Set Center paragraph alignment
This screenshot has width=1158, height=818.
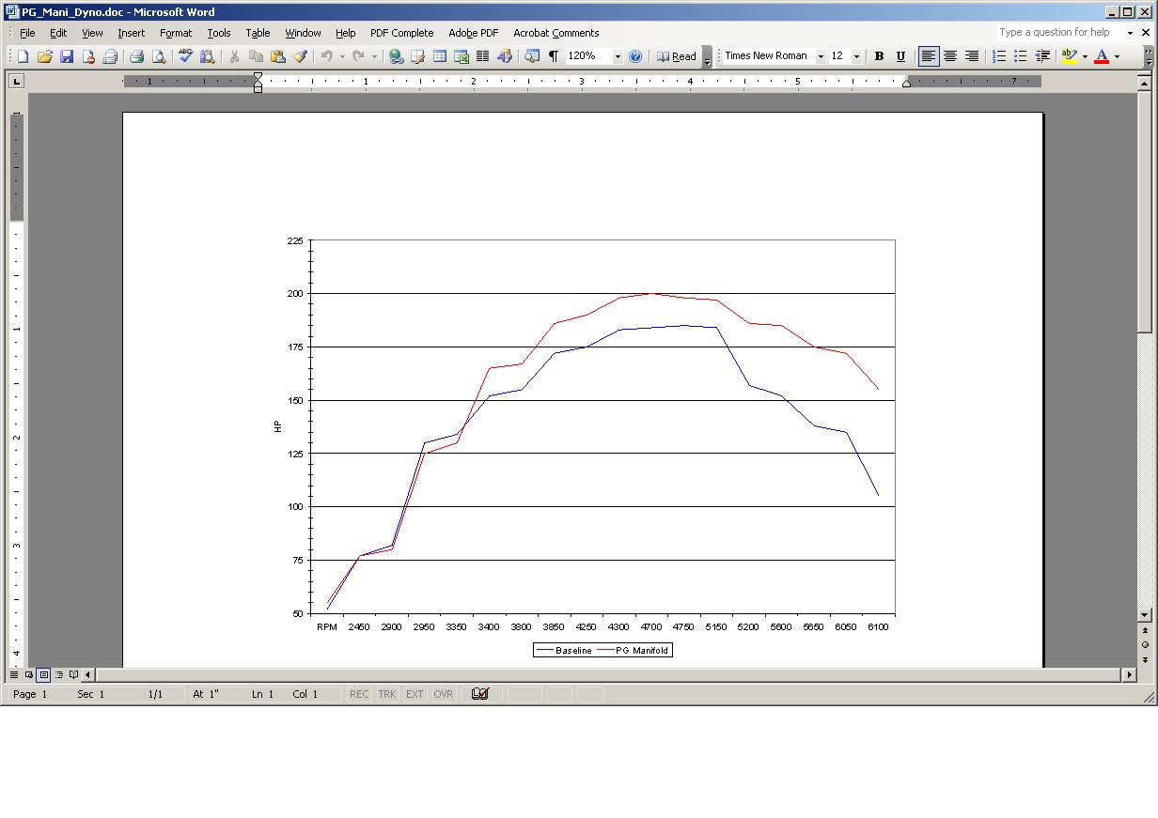coord(950,56)
